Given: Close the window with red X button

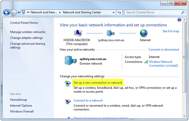Looking at the screenshot, I should click(x=180, y=3).
